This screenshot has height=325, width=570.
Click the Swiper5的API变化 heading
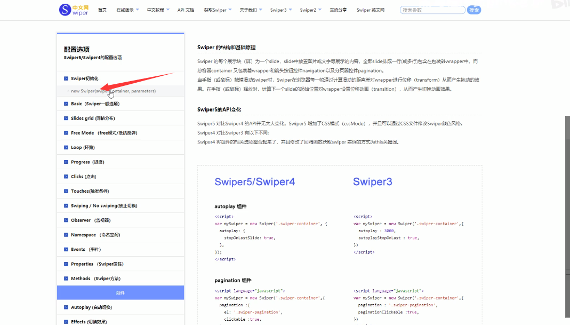(x=219, y=109)
